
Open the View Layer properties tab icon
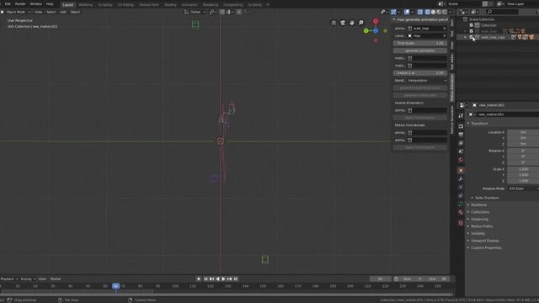click(461, 143)
